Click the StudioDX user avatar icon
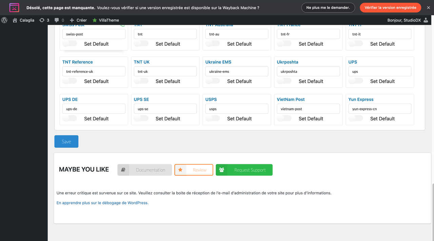 (x=426, y=20)
